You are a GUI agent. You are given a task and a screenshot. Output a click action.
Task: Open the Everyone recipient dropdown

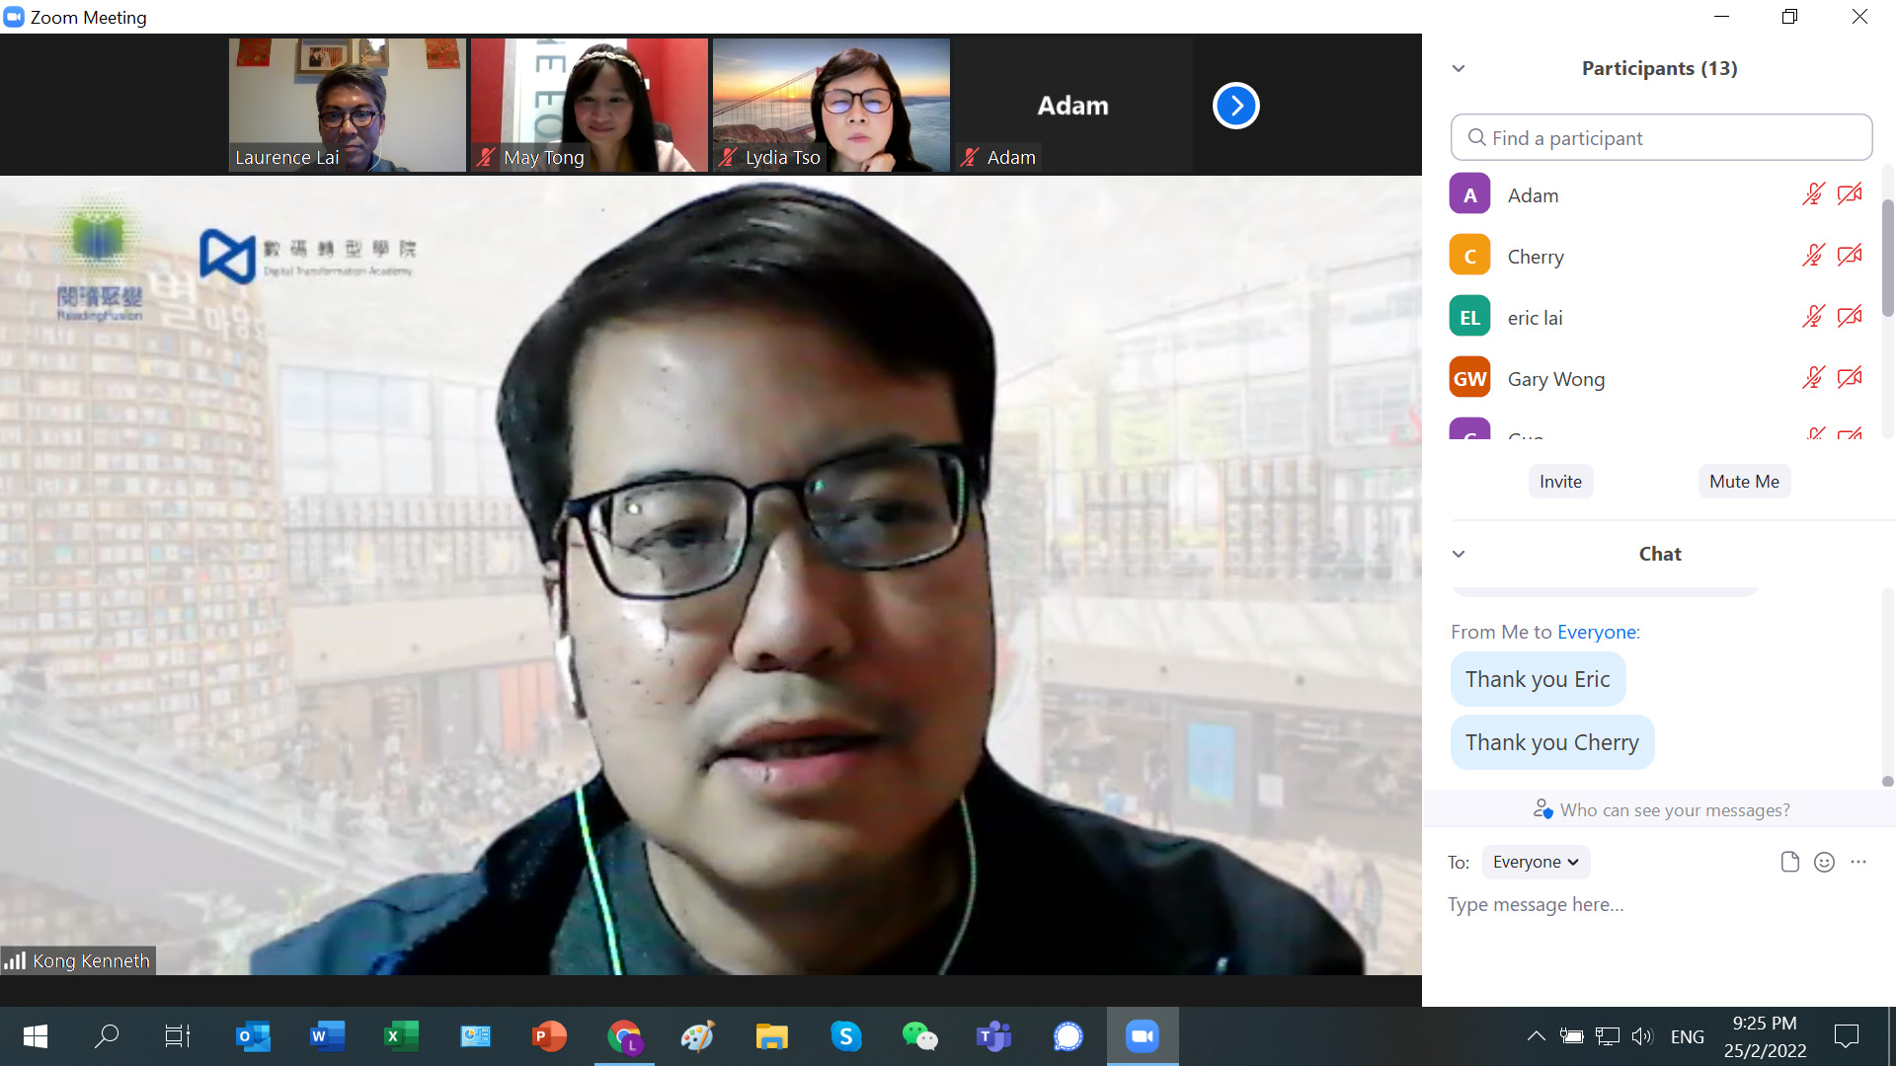click(1536, 862)
